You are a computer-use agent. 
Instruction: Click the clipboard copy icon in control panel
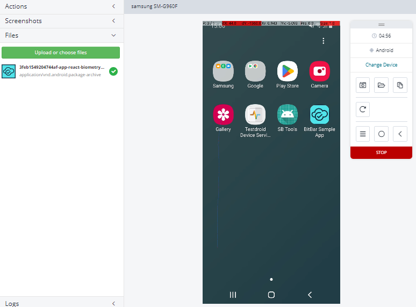(399, 85)
